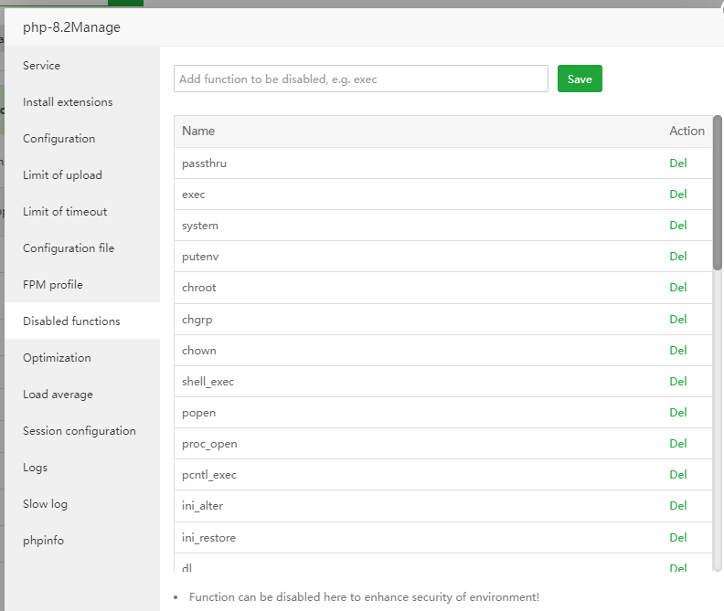Delete the shell_exec function entry

point(677,382)
